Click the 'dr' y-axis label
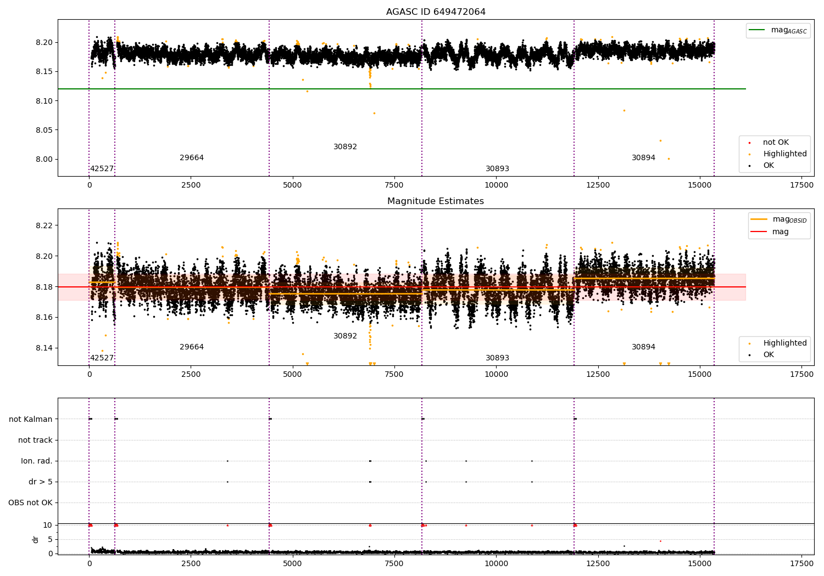 [36, 539]
